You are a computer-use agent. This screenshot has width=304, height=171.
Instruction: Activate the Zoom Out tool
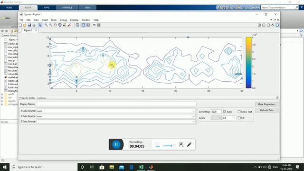tap(51, 25)
